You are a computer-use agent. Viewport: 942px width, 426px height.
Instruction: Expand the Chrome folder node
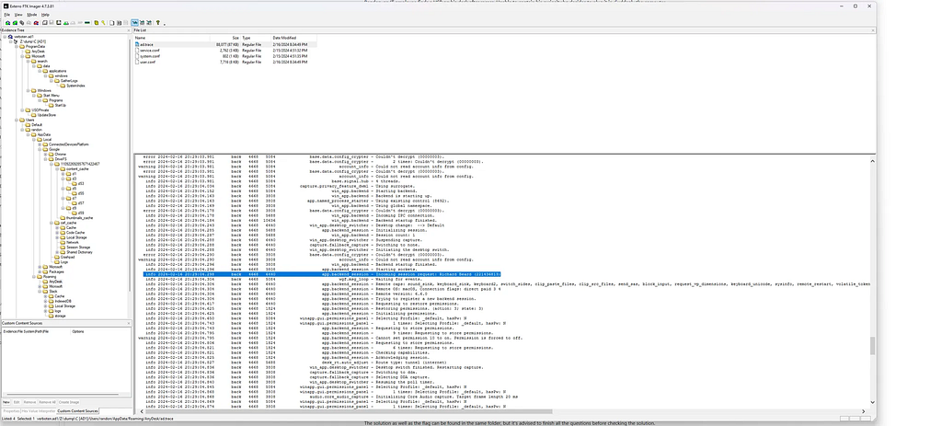click(x=45, y=155)
